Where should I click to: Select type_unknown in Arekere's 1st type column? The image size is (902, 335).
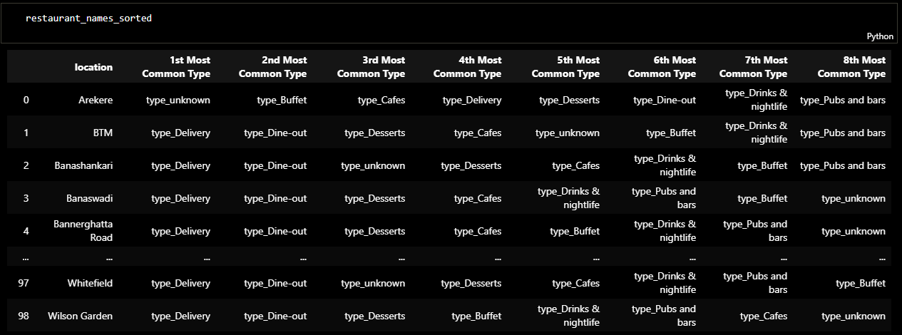[x=178, y=100]
